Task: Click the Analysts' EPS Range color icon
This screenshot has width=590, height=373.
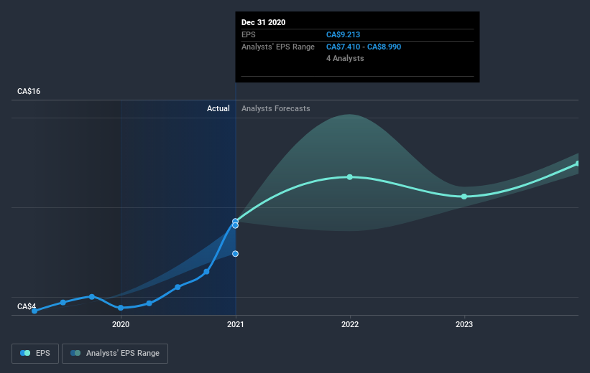Action: click(x=75, y=353)
